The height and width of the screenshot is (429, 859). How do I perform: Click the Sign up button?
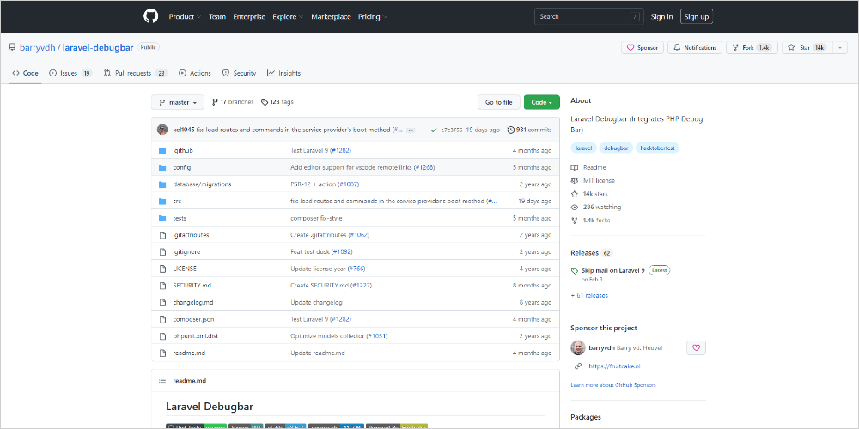point(697,17)
